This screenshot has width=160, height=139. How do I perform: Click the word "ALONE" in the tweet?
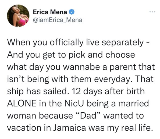pos(22,103)
